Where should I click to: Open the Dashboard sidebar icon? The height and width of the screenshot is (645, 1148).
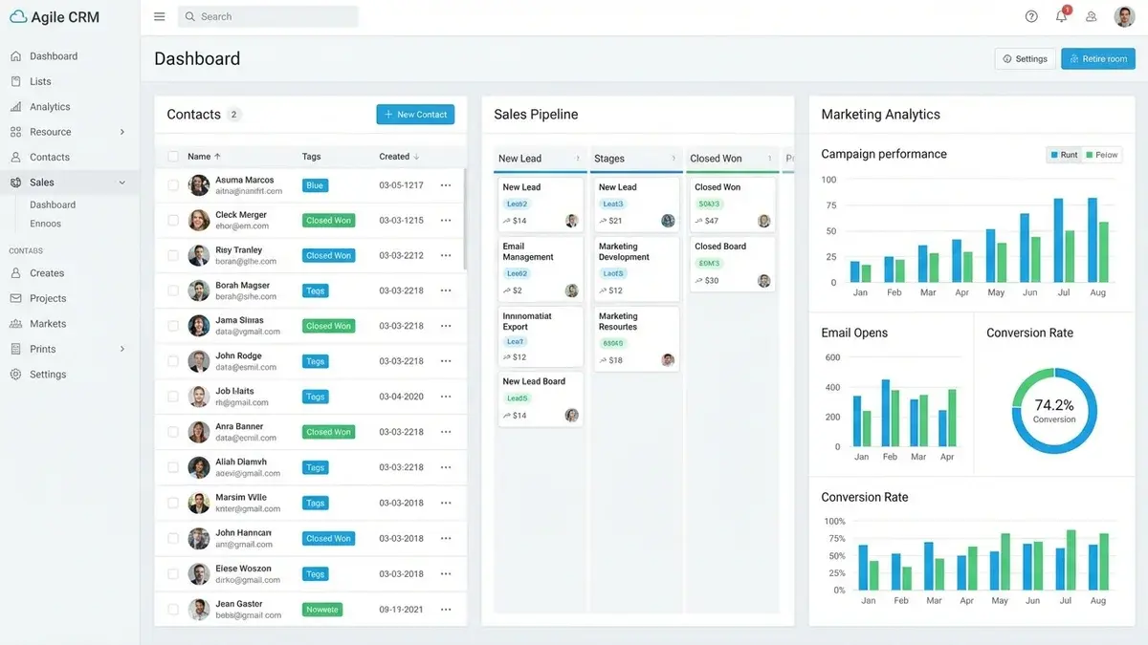pos(14,55)
